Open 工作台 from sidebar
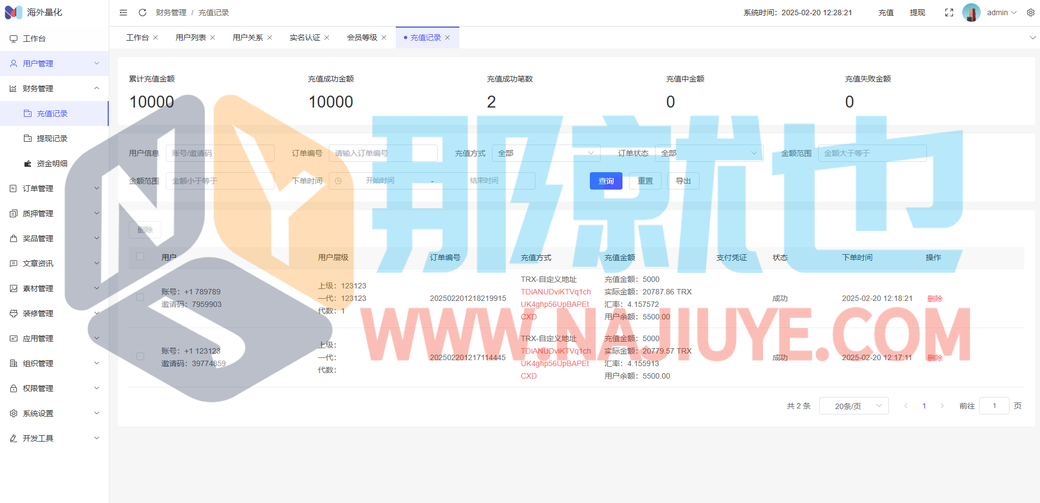Viewport: 1040px width, 503px height. 34,39
